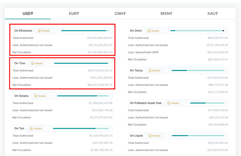Switch to the MXN₮ tab

pos(166,14)
